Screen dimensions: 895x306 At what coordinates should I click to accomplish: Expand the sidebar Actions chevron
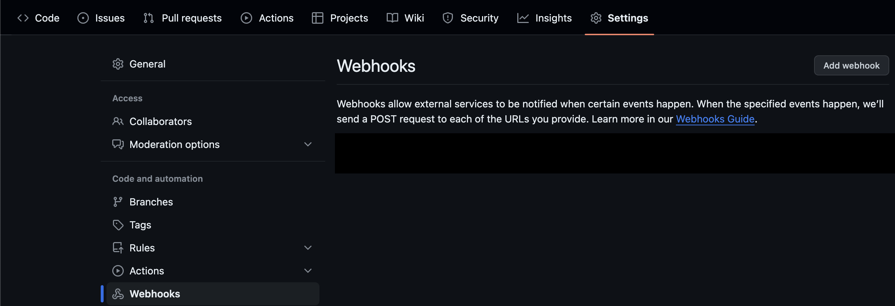pos(308,271)
